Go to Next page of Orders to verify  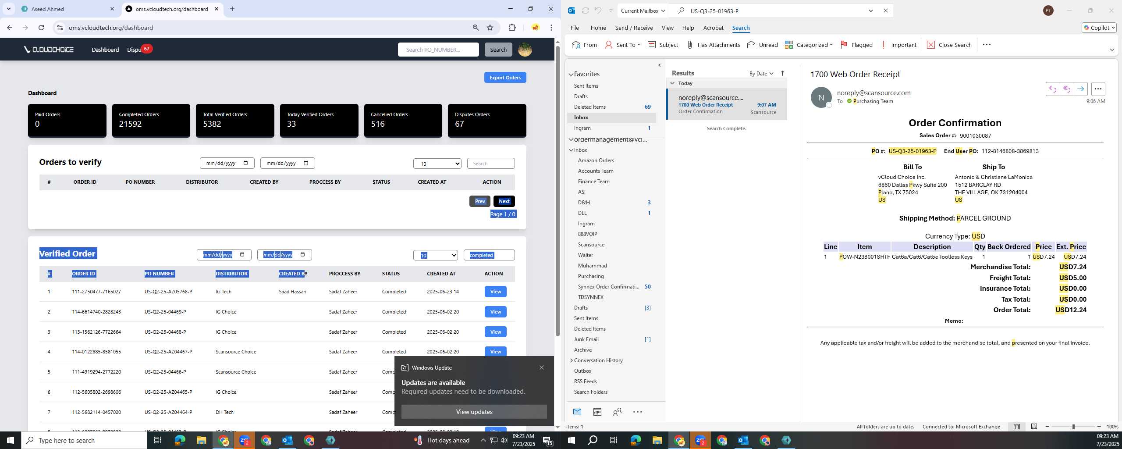504,201
